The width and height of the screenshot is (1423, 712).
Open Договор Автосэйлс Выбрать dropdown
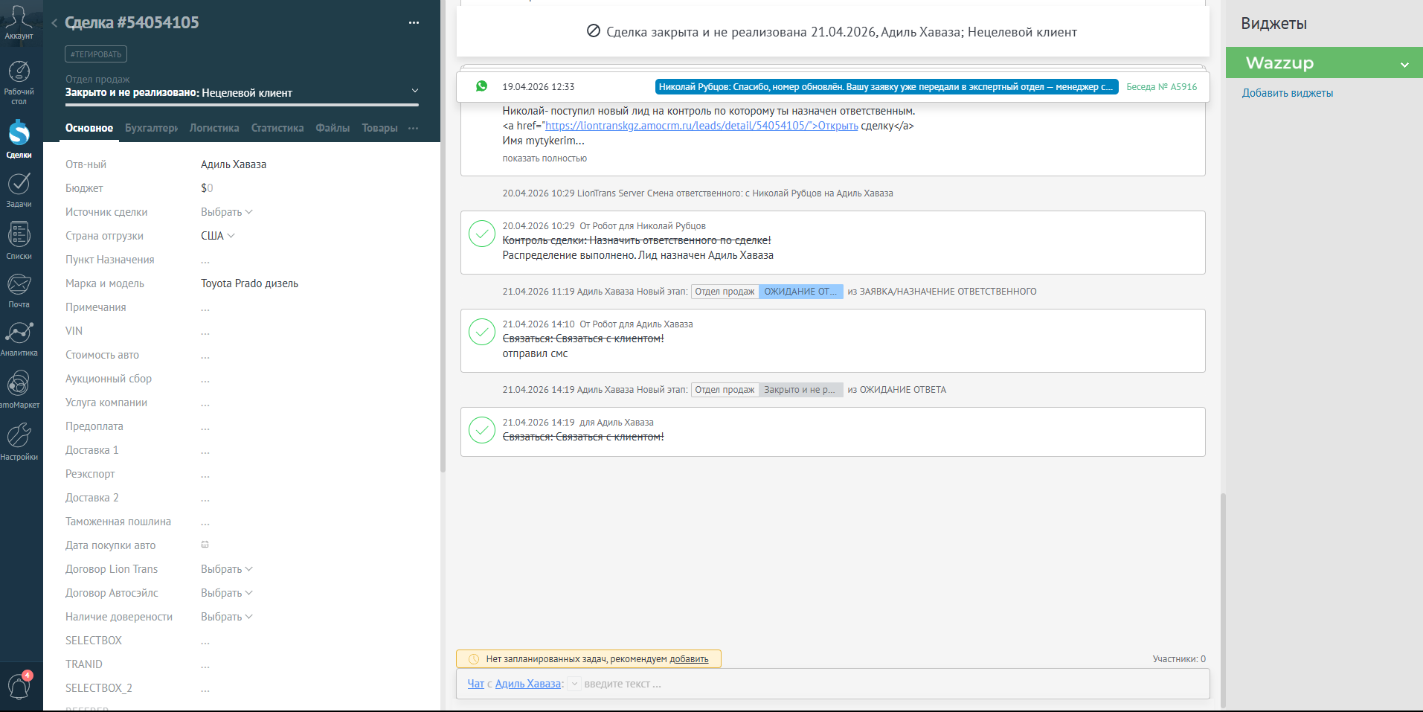click(x=227, y=593)
